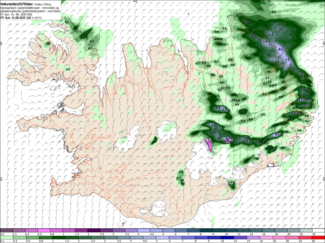Click the white swatch above 30 in the upper legend
Viewport: 325px width, 243px height.
(x=318, y=230)
